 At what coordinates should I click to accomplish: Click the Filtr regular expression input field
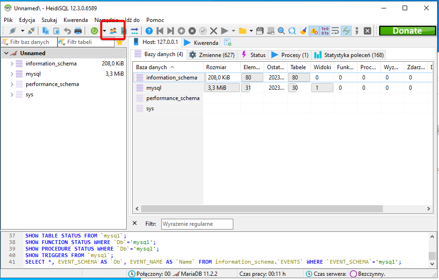coord(197,224)
